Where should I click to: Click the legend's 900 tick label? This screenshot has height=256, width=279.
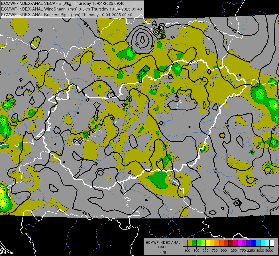tap(224, 251)
